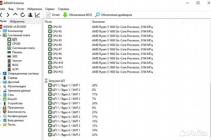The height and width of the screenshot is (140, 211).
Task: Select row ЦП 1 / Ядро 3 / SMT 2
Action: coord(73,108)
